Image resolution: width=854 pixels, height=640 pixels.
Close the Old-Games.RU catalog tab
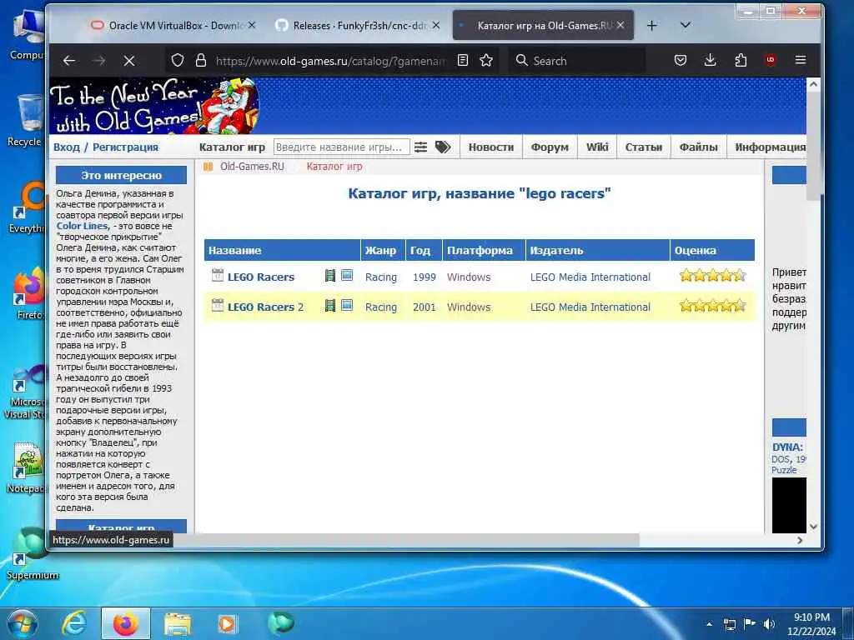tap(620, 25)
